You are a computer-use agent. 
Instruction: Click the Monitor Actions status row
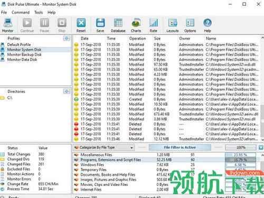36,174
